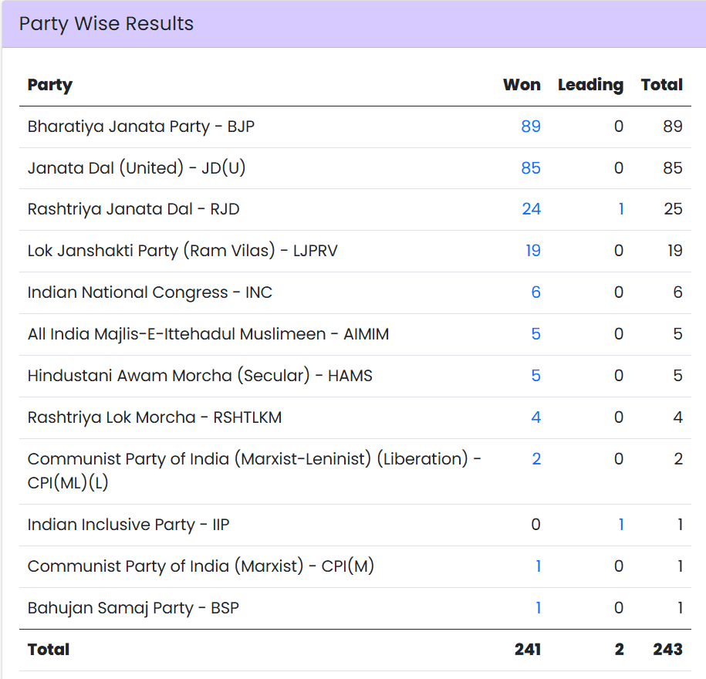Click the Won column header
The image size is (706, 679).
pos(522,85)
